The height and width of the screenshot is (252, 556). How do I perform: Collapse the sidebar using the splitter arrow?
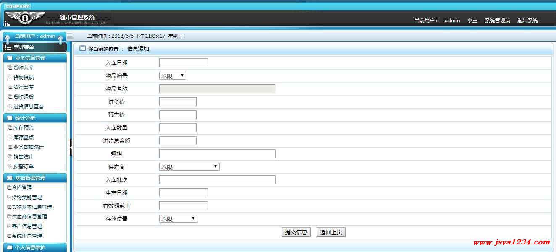pos(71,148)
